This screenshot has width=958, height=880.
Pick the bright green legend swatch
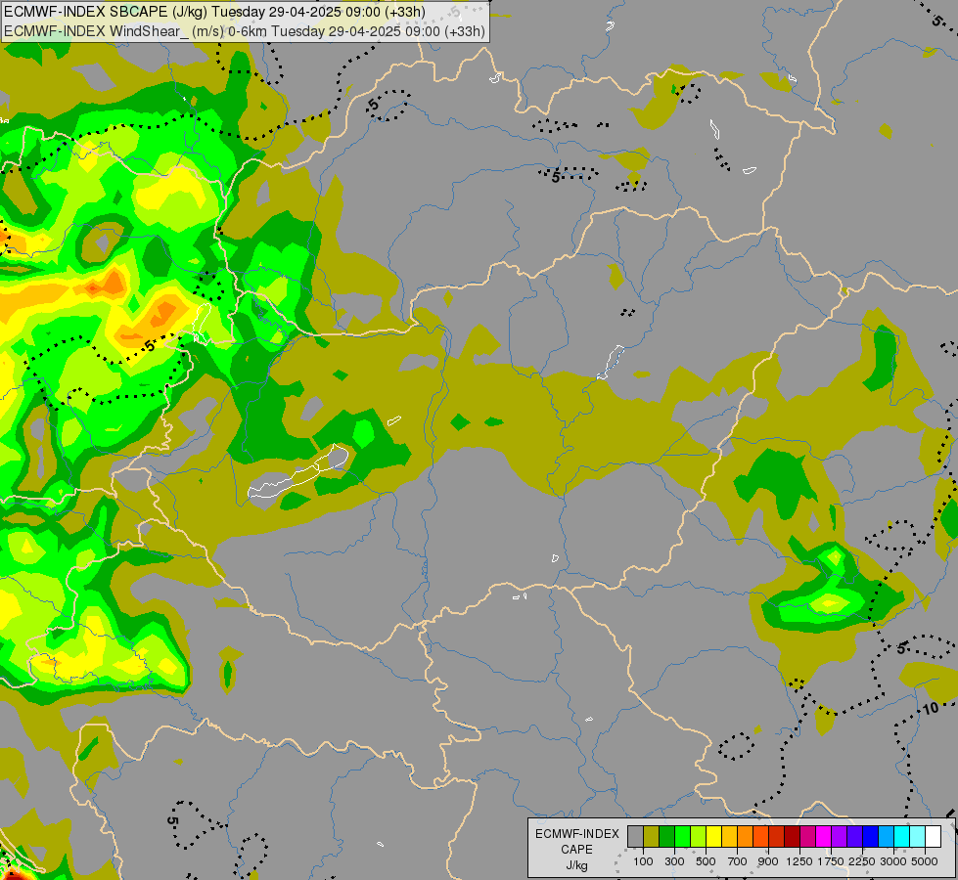point(682,837)
